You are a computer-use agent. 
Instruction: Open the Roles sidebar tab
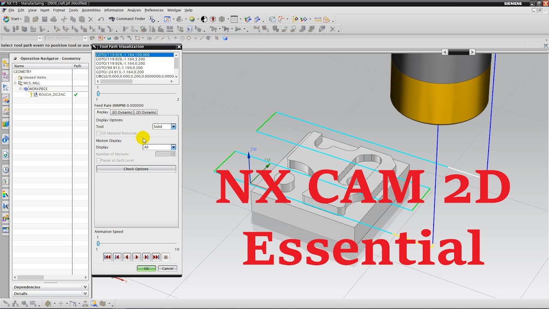(x=6, y=218)
